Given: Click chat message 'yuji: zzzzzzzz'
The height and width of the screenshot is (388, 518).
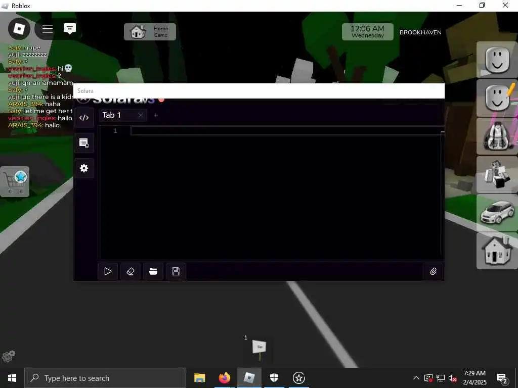Looking at the screenshot, I should point(27,55).
